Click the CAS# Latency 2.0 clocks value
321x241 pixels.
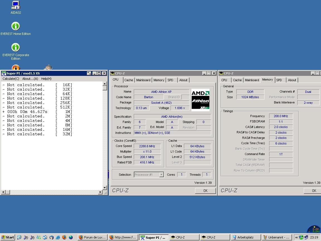tap(281, 127)
